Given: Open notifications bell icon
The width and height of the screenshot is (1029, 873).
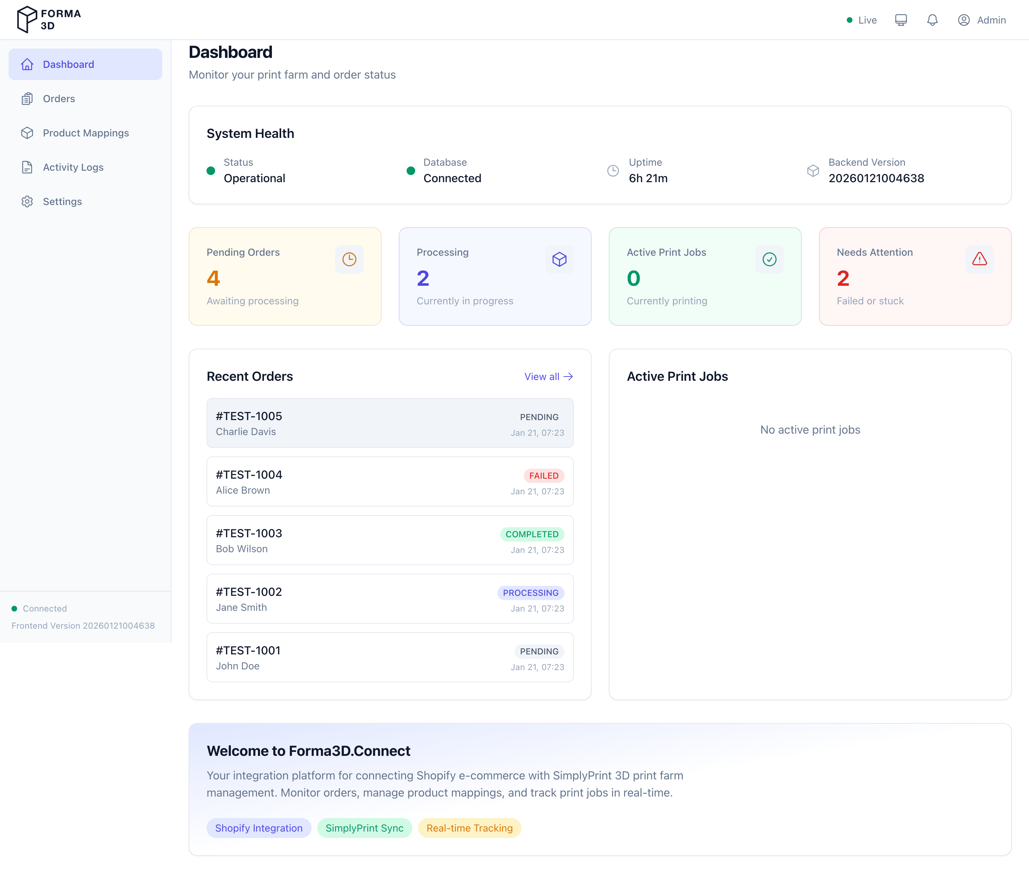Looking at the screenshot, I should click(x=932, y=20).
